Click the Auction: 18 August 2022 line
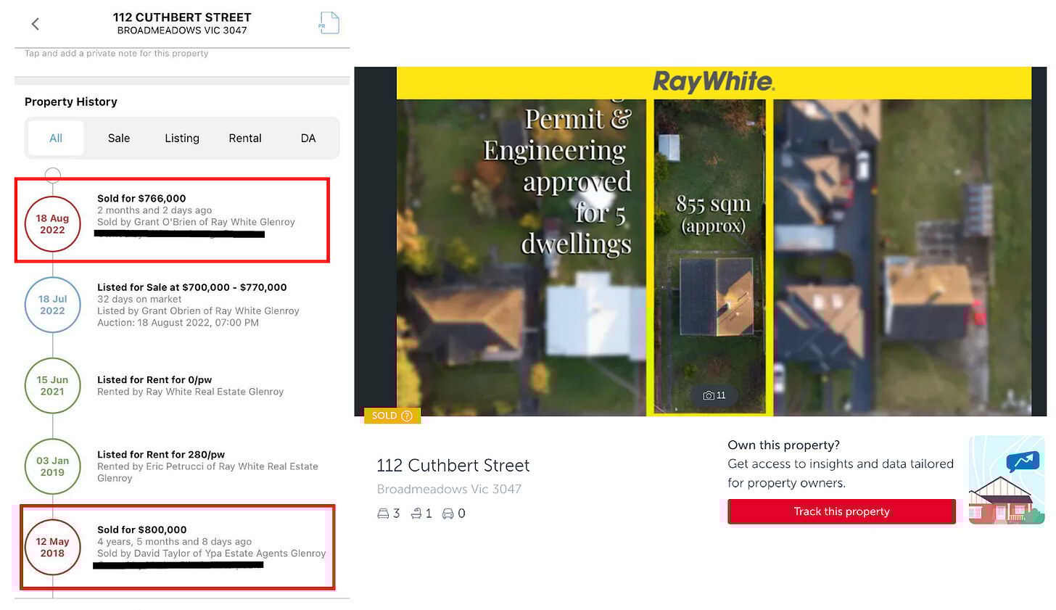 (x=178, y=323)
